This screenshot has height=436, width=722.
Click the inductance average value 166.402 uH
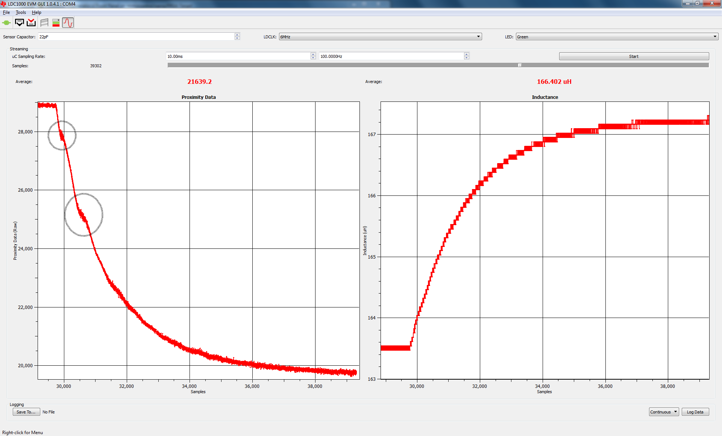[554, 82]
